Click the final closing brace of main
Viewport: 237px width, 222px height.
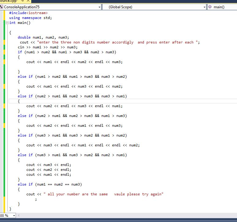click(x=10, y=209)
